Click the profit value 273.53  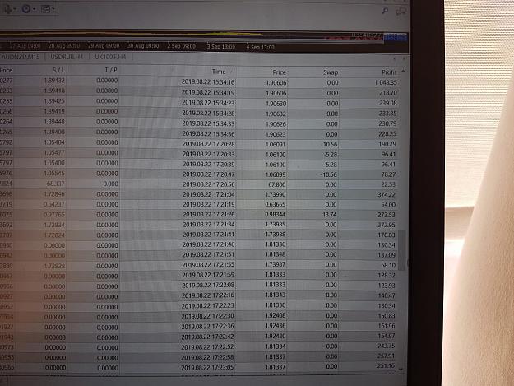[387, 215]
